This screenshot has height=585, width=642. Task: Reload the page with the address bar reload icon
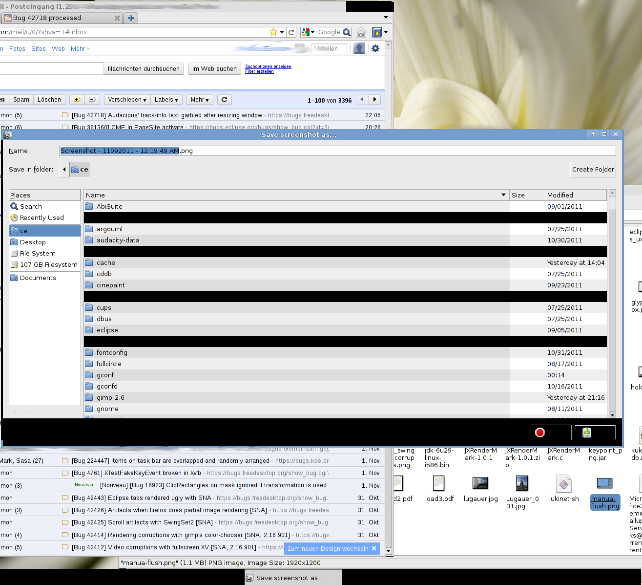(x=291, y=32)
